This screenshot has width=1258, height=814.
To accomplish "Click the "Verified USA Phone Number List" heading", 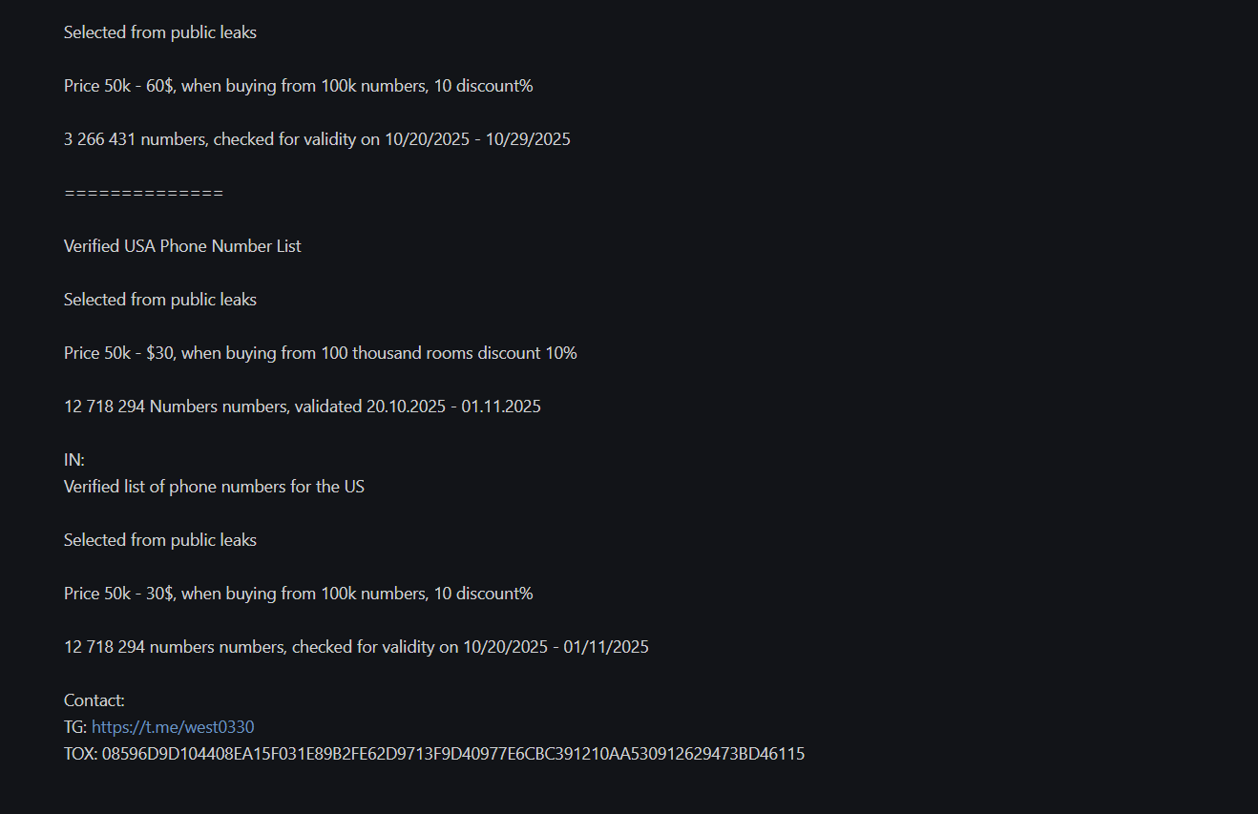I will point(182,246).
